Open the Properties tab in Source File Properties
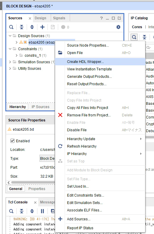 click(x=37, y=189)
